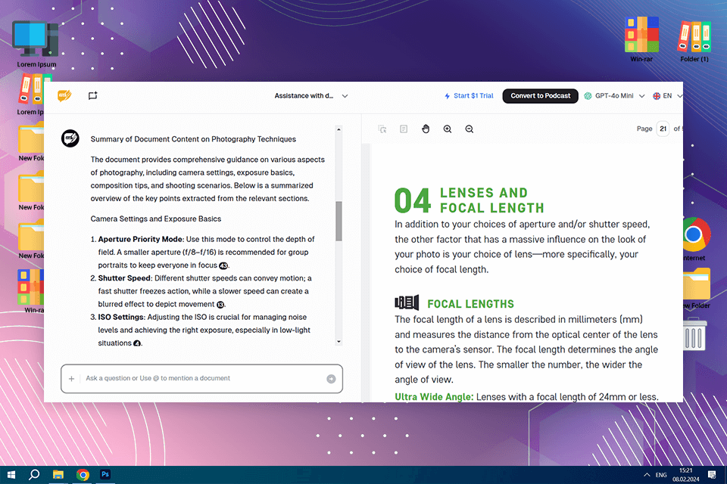Viewport: 727px width, 484px height.
Task: Click the 'ISO Settings' bold text
Action: [120, 317]
